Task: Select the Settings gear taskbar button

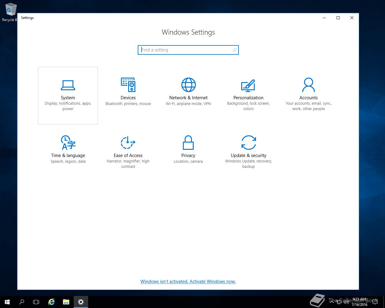Action: click(x=81, y=302)
